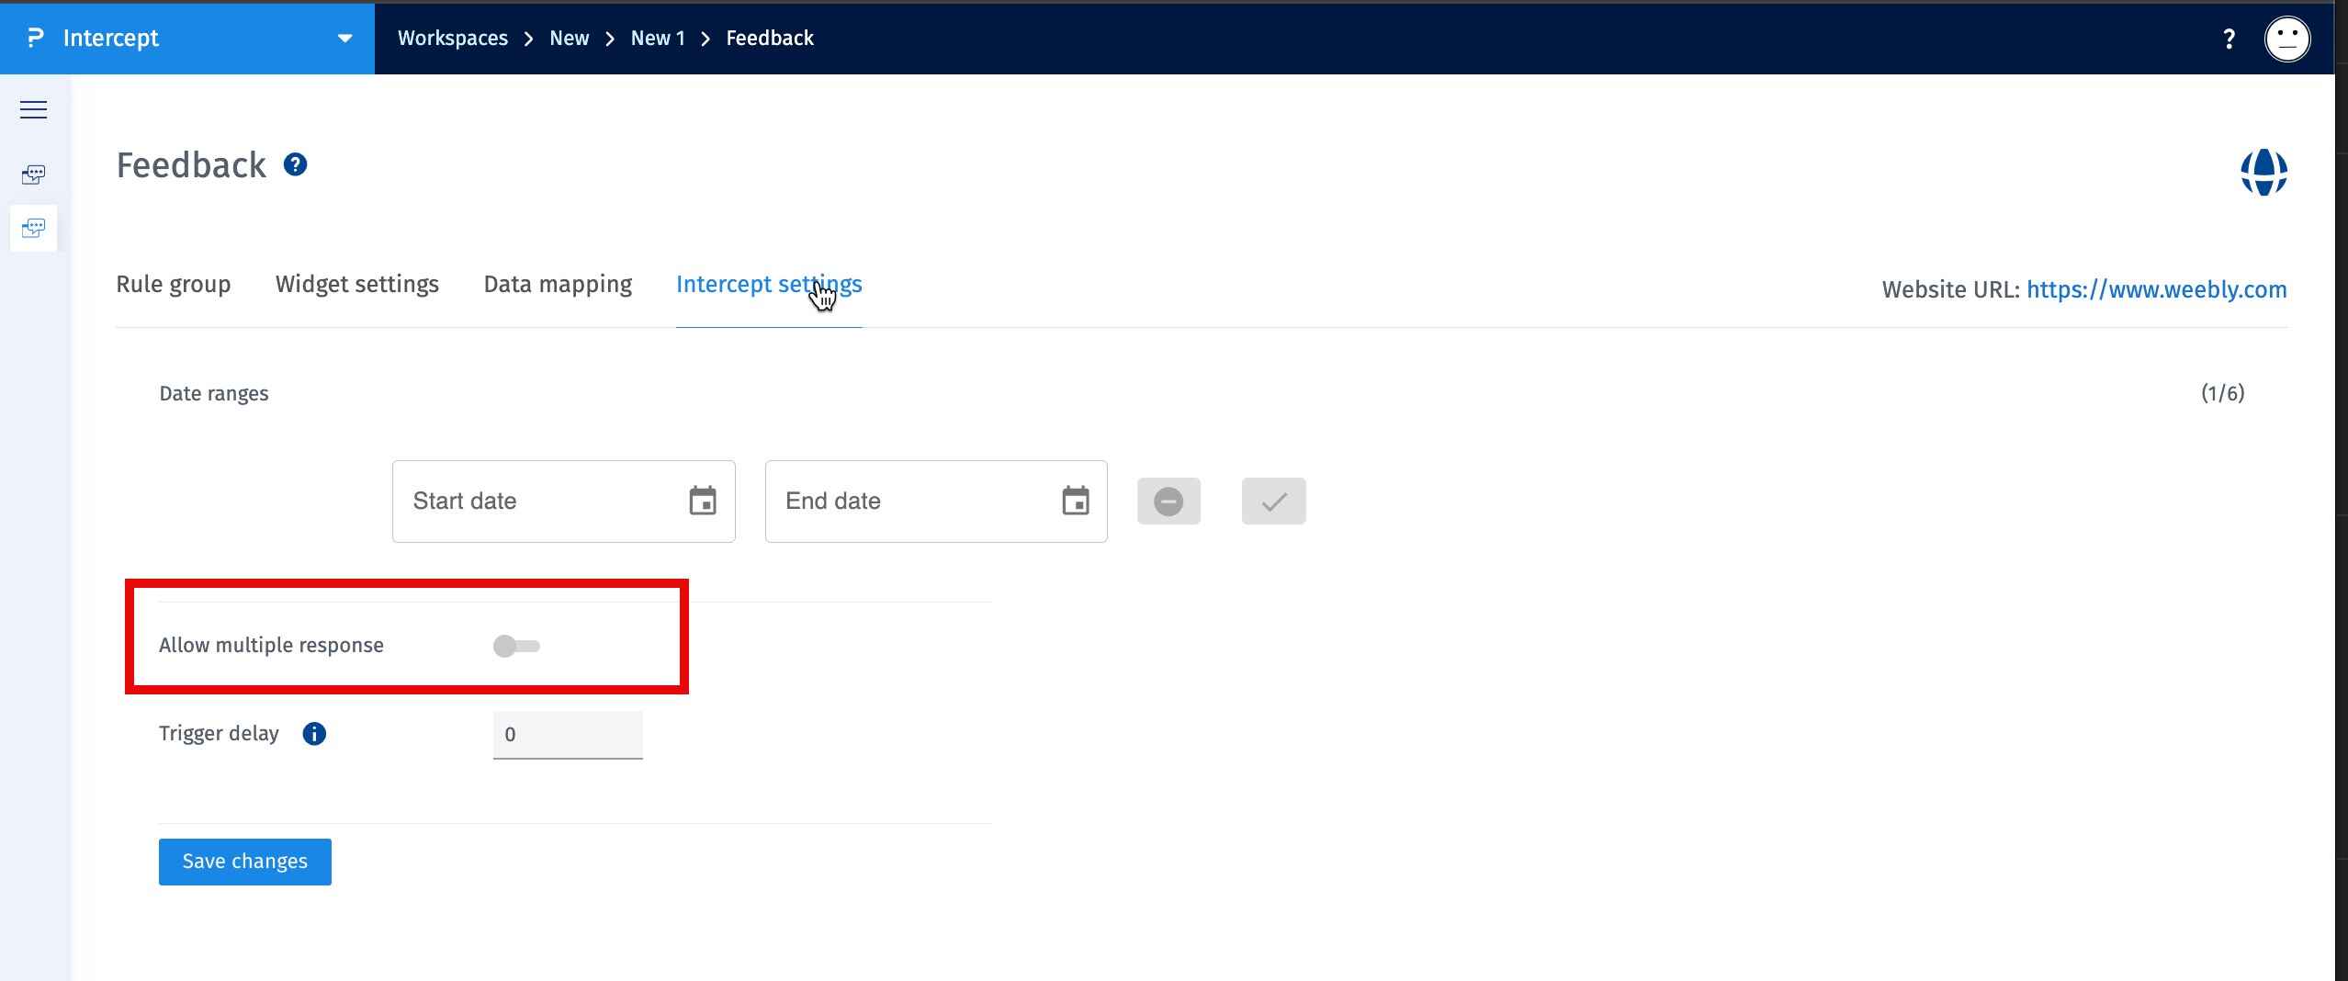The width and height of the screenshot is (2348, 981).
Task: Select the Intercept settings tab
Action: pos(769,285)
